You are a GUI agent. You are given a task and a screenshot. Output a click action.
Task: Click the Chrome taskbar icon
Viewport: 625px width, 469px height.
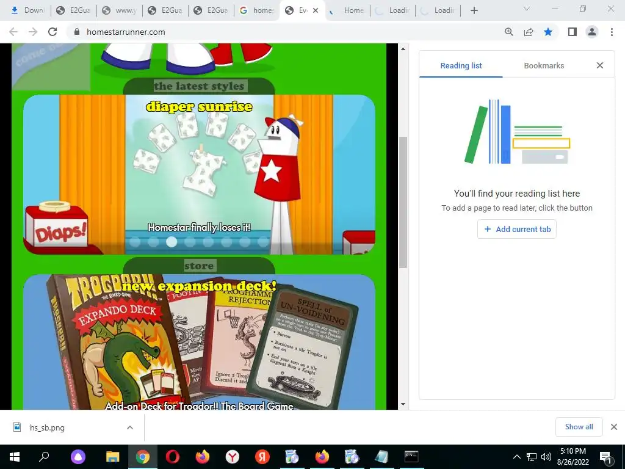[142, 457]
